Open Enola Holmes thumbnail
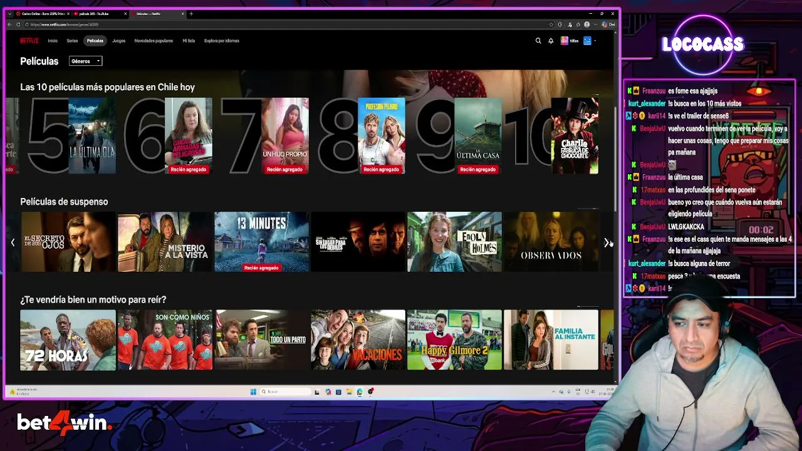Screen dimensions: 802x451 [x=455, y=242]
